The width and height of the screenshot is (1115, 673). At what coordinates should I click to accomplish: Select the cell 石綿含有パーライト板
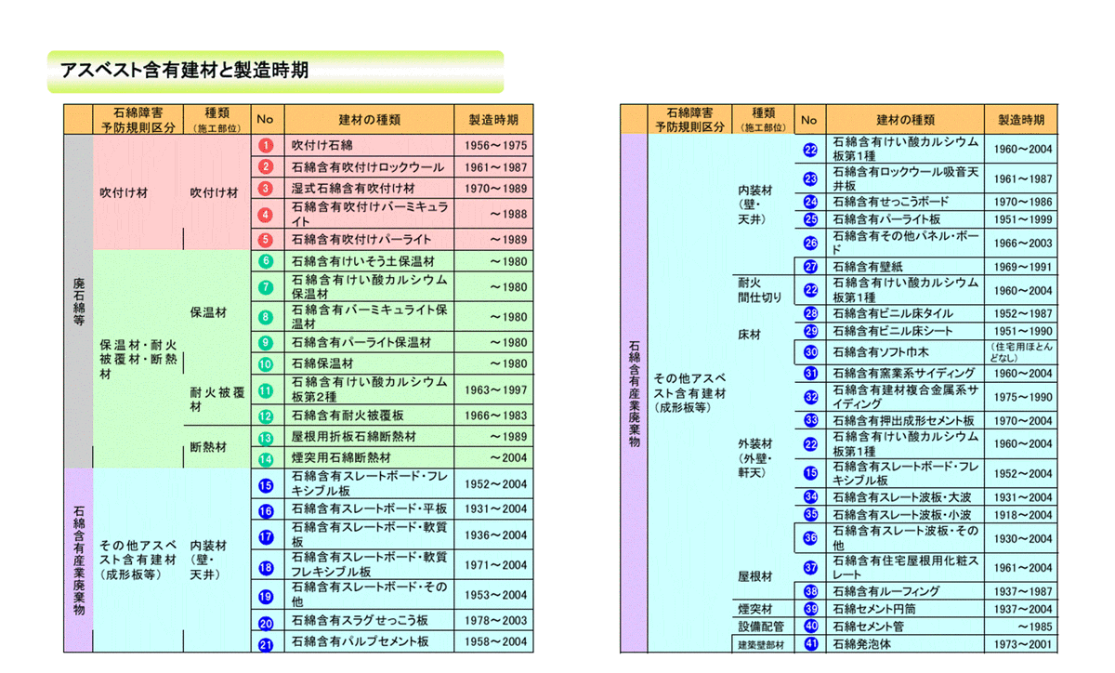[904, 219]
